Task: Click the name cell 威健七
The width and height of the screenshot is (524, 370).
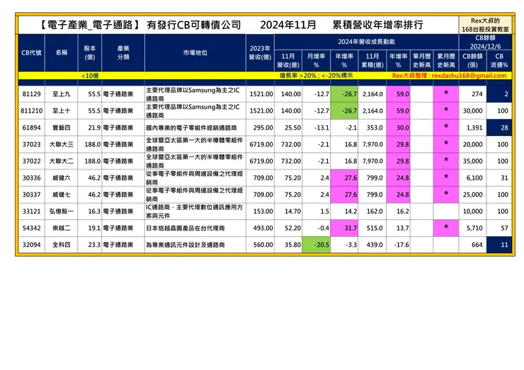Action: click(62, 195)
